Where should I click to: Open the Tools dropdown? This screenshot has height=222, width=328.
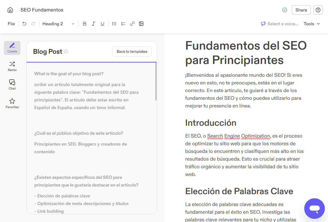311,23
